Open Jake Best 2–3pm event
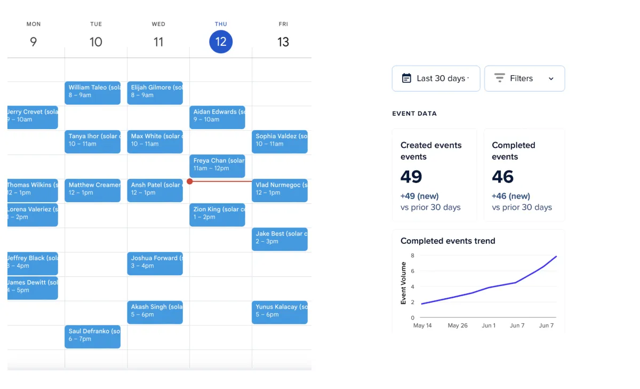This screenshot has height=389, width=640. click(x=280, y=240)
